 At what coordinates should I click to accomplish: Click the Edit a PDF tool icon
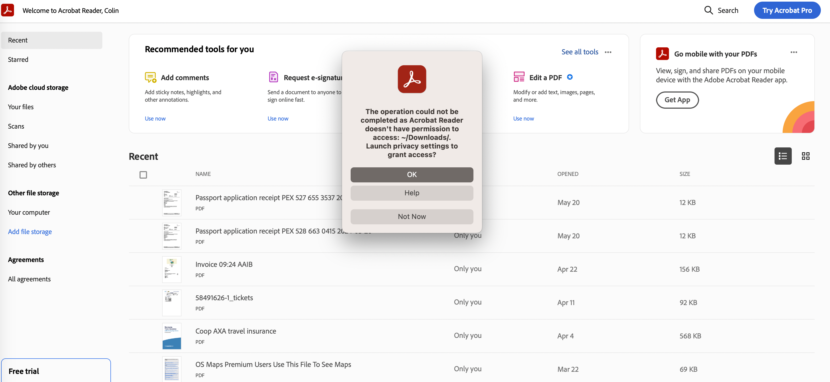click(x=519, y=77)
